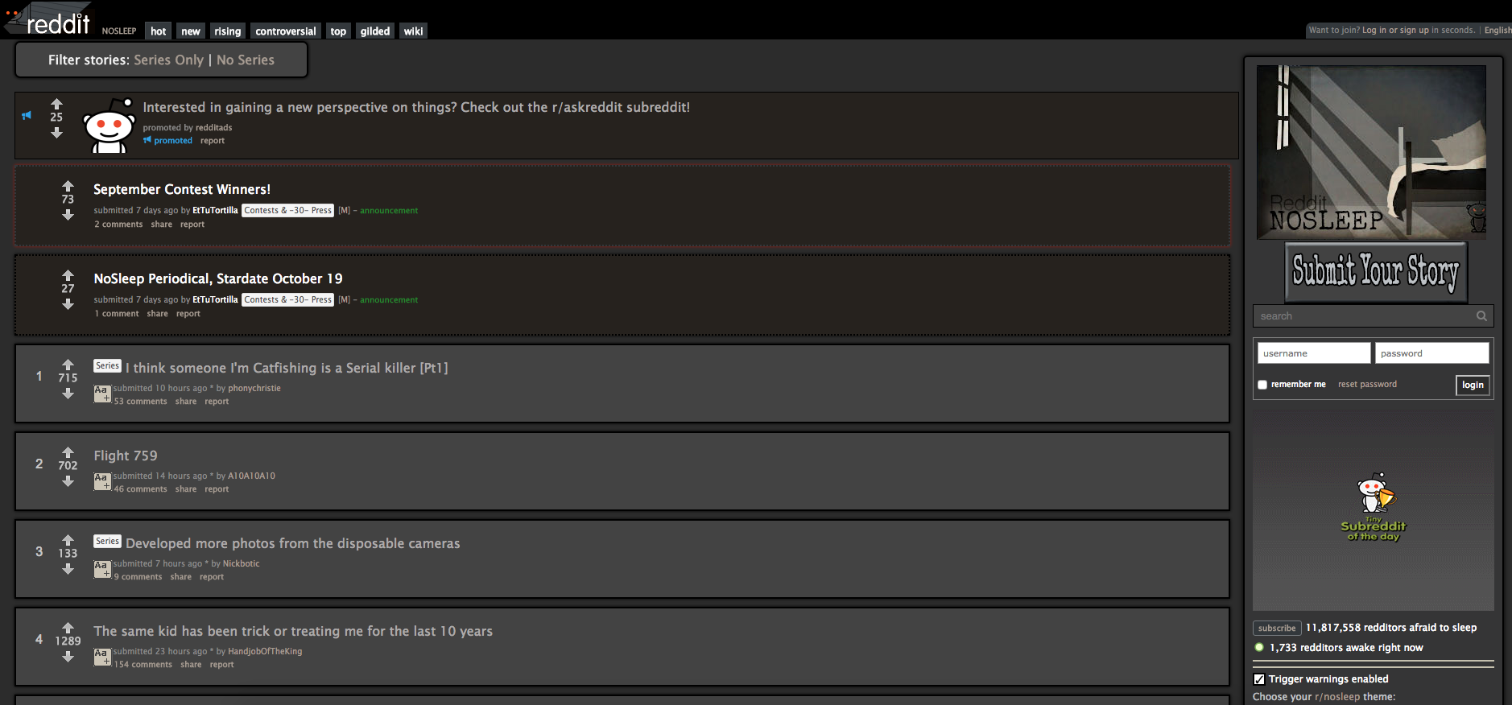Click the search magnifier icon
The image size is (1512, 705).
[1481, 316]
